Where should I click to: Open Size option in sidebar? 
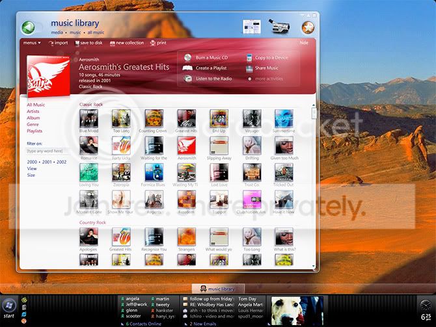31,175
